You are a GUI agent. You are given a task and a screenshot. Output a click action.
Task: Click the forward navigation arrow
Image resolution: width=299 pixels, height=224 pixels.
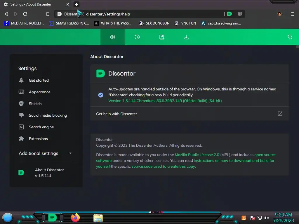16,14
